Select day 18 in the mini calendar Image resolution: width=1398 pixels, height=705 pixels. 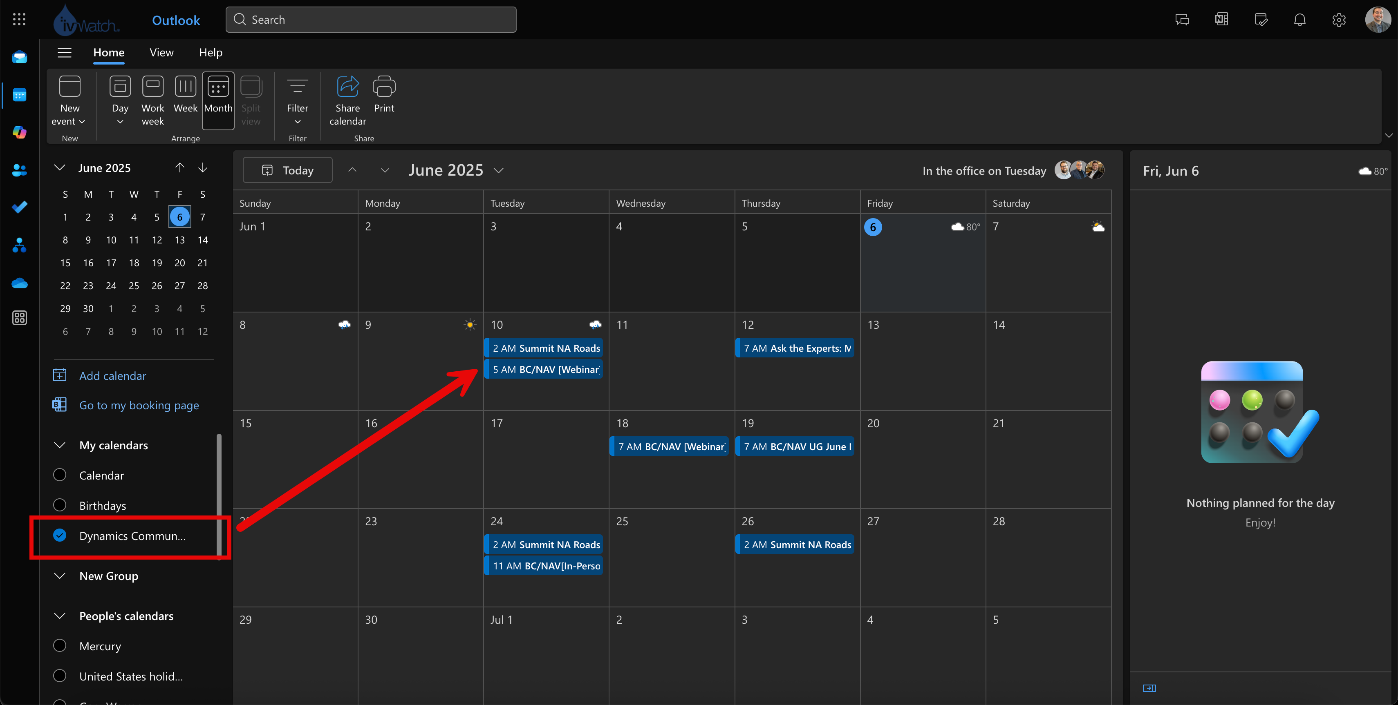click(x=134, y=263)
